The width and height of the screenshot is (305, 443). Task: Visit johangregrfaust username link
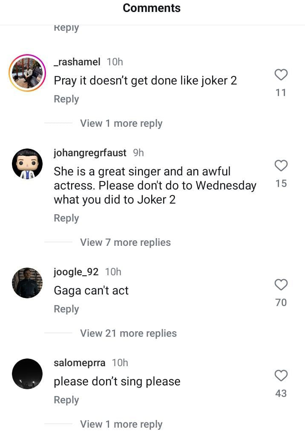coord(90,153)
